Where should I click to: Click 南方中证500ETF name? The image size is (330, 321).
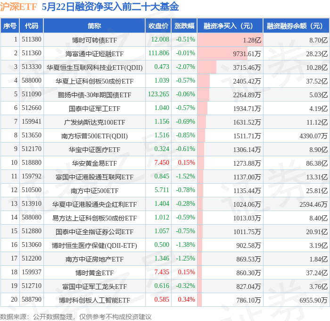pyautogui.click(x=94, y=191)
